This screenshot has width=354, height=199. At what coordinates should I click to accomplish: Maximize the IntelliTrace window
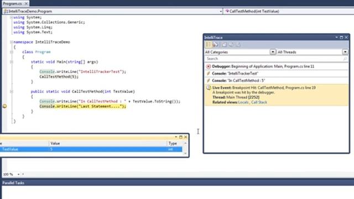click(341, 38)
